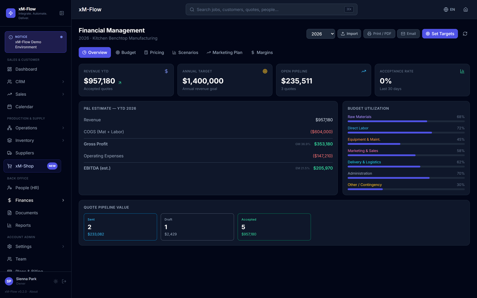Viewport: 477px width, 298px height.
Task: Click the Gross Profit value $353,180
Action: coord(323,144)
